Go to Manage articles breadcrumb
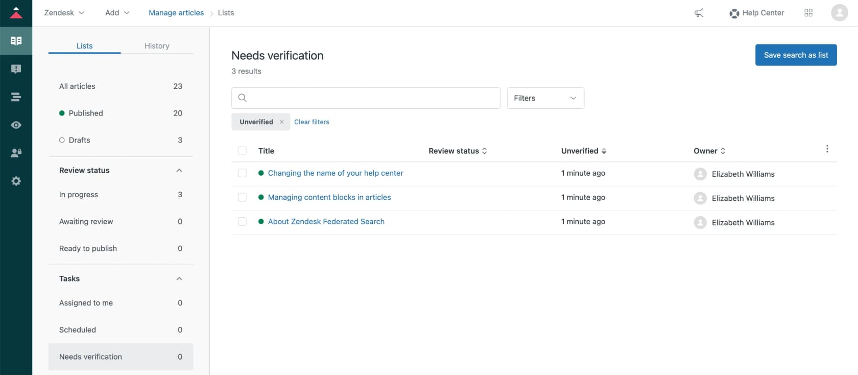The image size is (858, 375). [x=176, y=13]
